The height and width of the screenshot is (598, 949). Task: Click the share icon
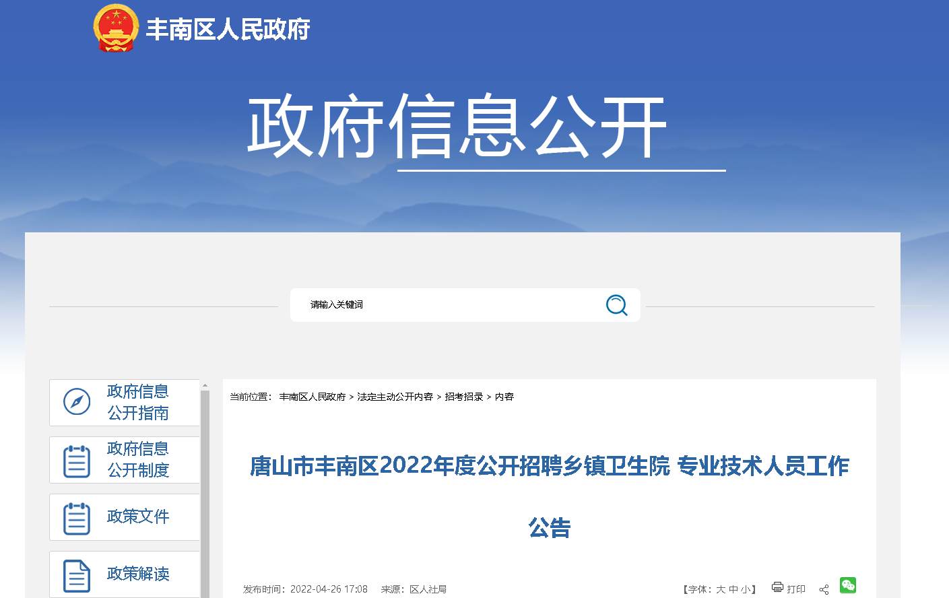824,589
